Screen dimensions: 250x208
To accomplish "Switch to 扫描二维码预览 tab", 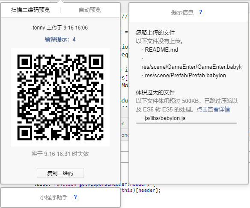I will (x=30, y=10).
